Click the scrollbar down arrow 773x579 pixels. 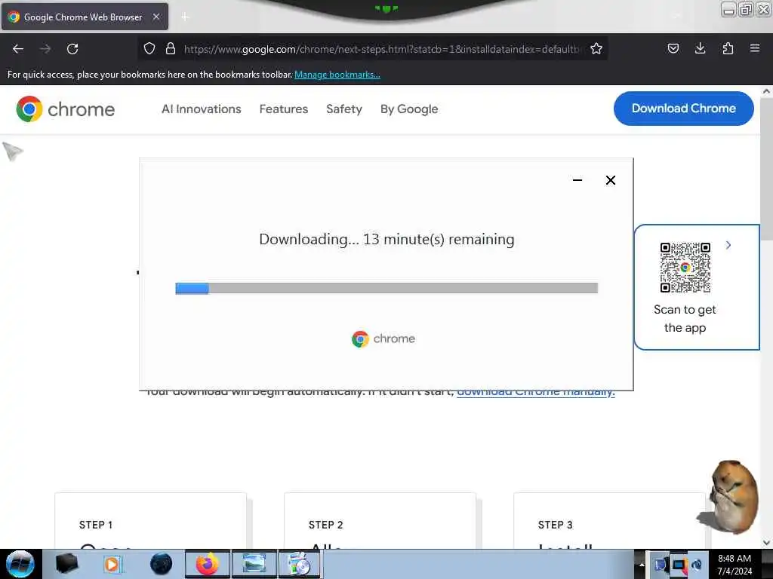coord(766,543)
